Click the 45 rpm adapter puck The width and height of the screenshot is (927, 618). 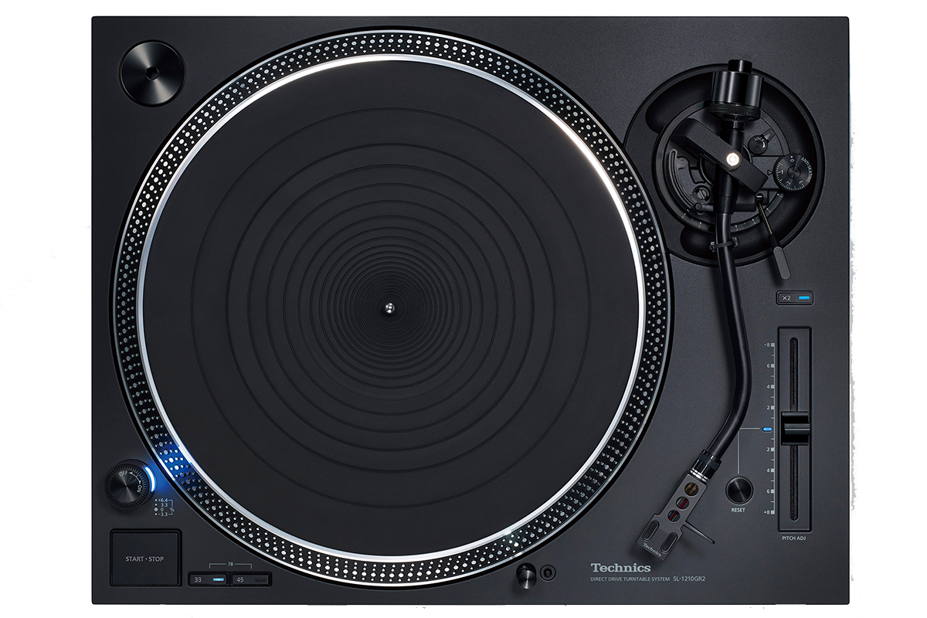[x=151, y=73]
